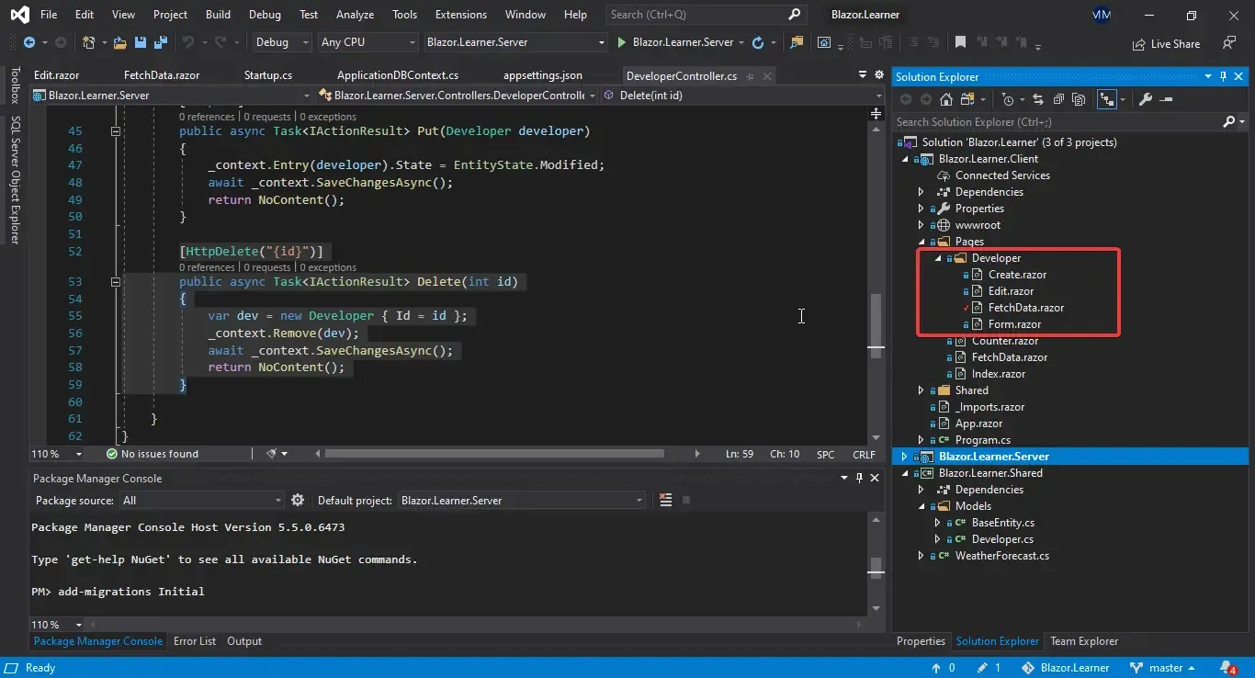Click the Properties wrench icon in Solution Explorer
Image resolution: width=1255 pixels, height=678 pixels.
point(1146,99)
